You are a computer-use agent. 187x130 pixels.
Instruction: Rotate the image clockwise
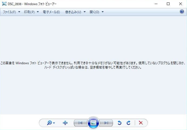pyautogui.click(x=128, y=123)
